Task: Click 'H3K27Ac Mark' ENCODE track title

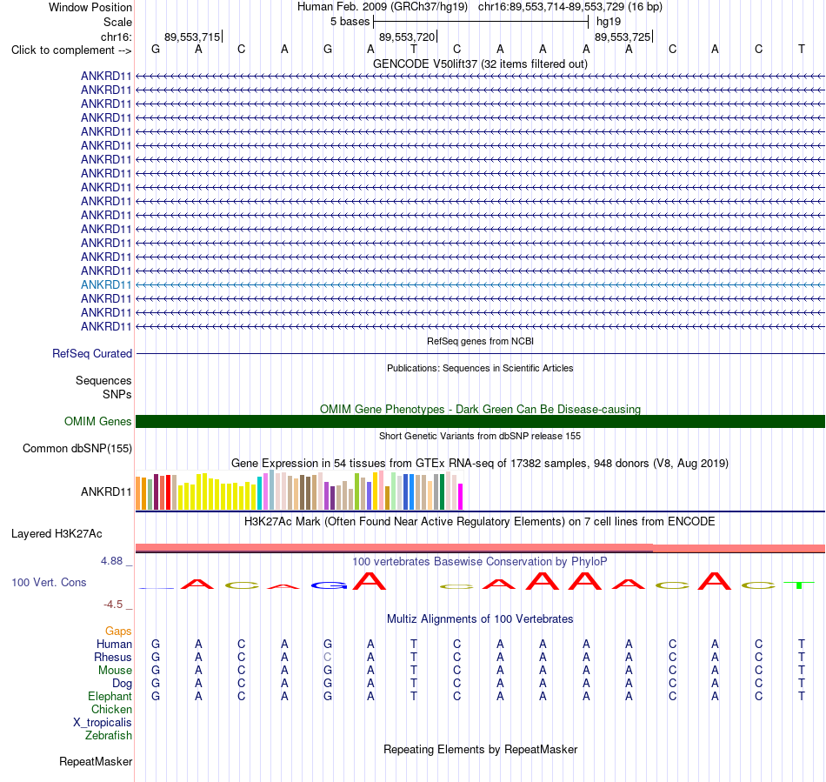Action: pyautogui.click(x=480, y=522)
